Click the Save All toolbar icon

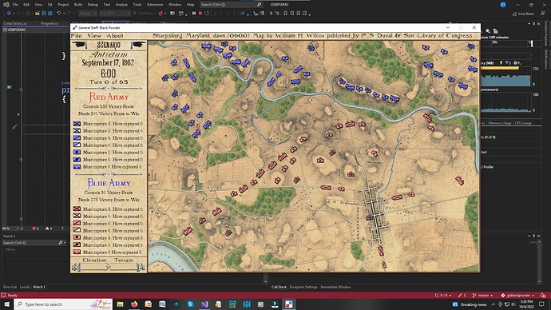(x=50, y=14)
